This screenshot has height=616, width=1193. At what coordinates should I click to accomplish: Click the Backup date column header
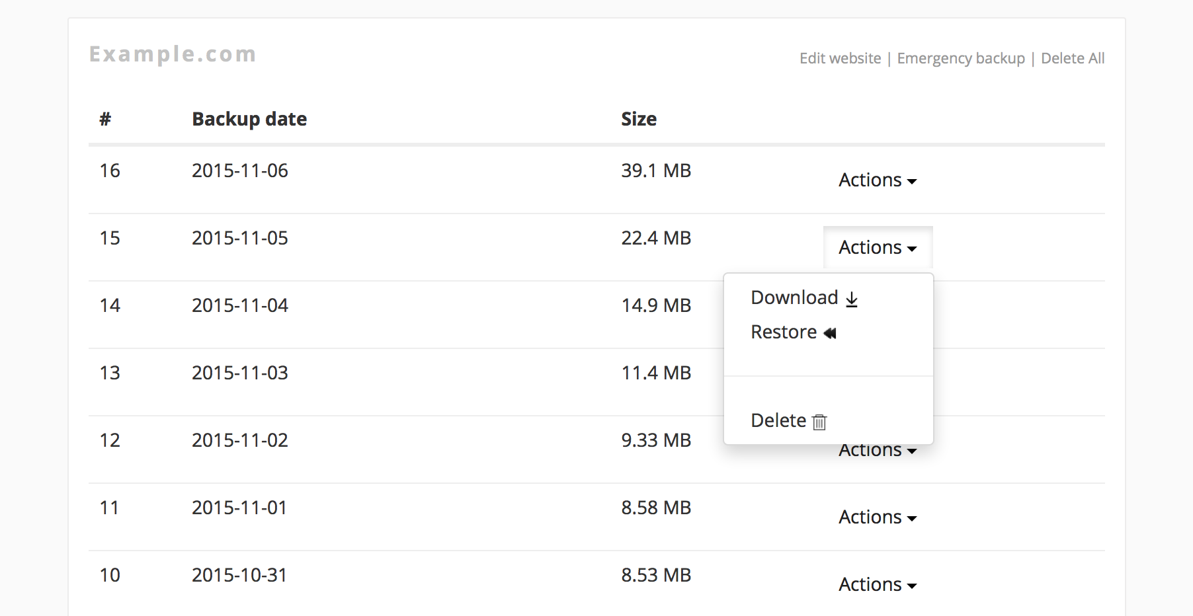pyautogui.click(x=249, y=119)
